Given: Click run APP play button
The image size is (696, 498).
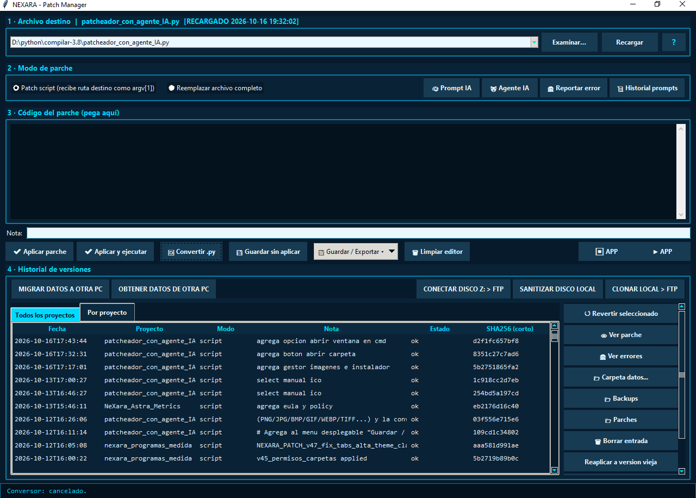Looking at the screenshot, I should 662,252.
